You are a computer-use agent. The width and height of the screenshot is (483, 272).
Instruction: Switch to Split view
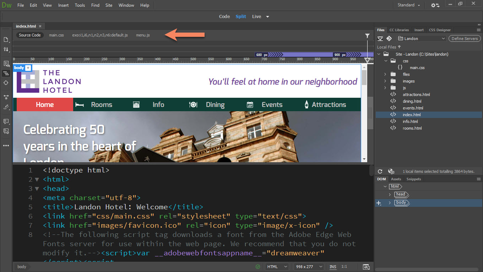pyautogui.click(x=241, y=17)
